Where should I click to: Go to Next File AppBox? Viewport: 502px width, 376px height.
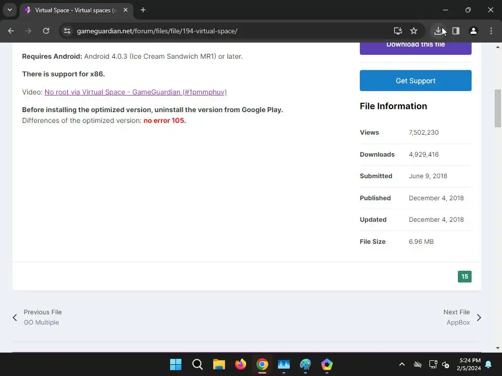(x=456, y=317)
